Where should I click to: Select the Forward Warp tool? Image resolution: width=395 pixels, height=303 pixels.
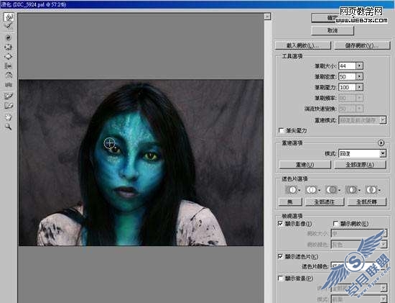point(9,17)
